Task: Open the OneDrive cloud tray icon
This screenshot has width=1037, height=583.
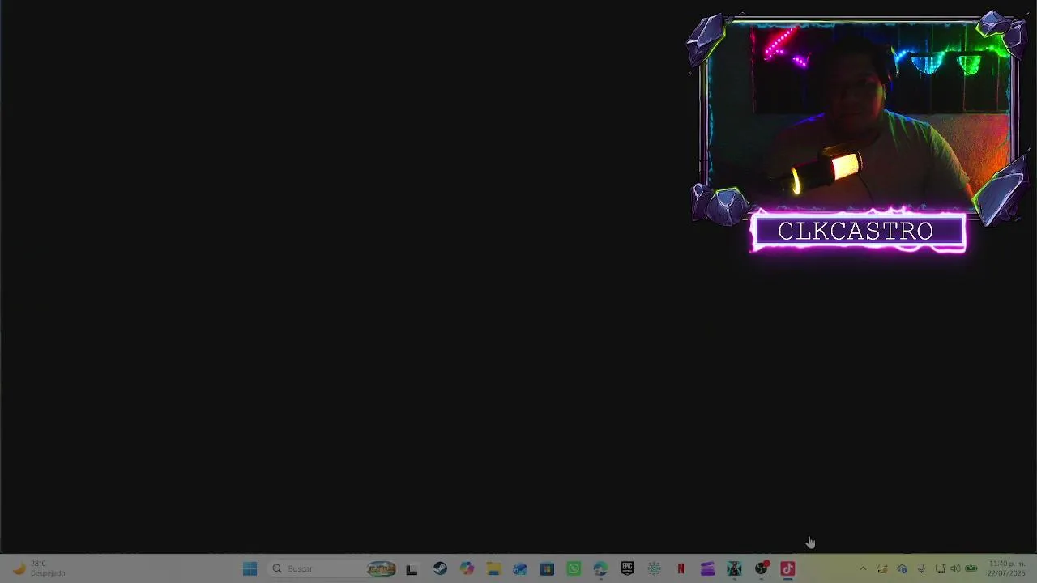Action: point(902,568)
